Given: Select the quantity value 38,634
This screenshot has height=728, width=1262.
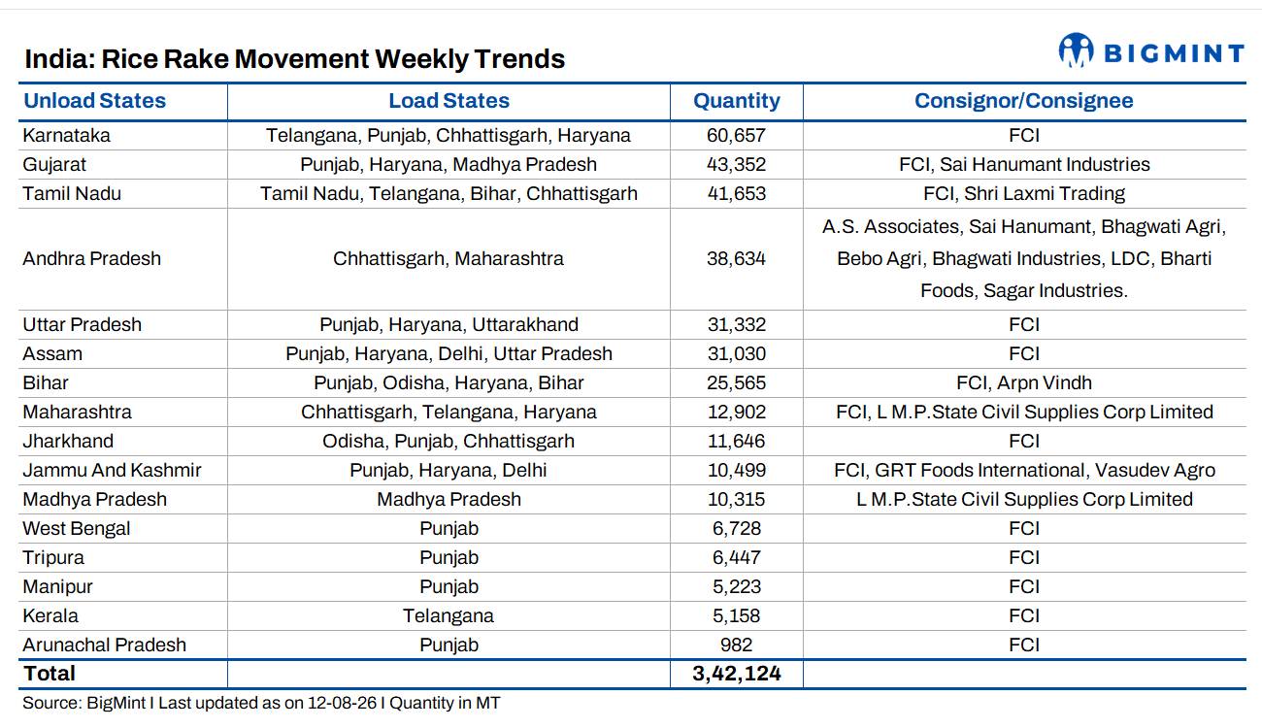Looking at the screenshot, I should tap(737, 258).
